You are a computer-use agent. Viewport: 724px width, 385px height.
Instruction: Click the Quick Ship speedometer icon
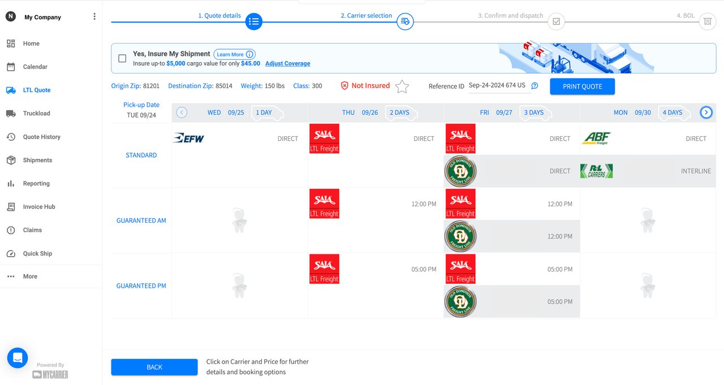click(x=11, y=254)
